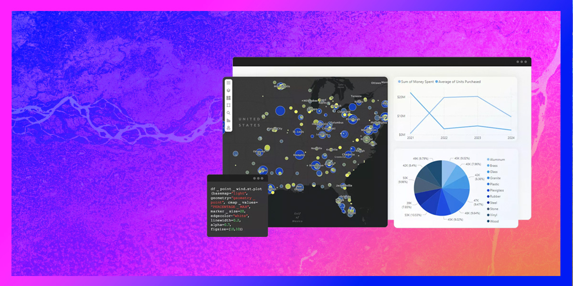Click the St. Louis bubble on the map
The height and width of the screenshot is (286, 573).
(299, 132)
